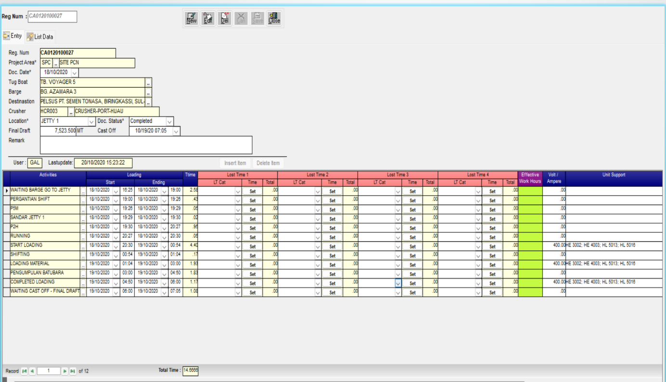Open Start date dropdown for LOADING MATERIAL row

115,264
